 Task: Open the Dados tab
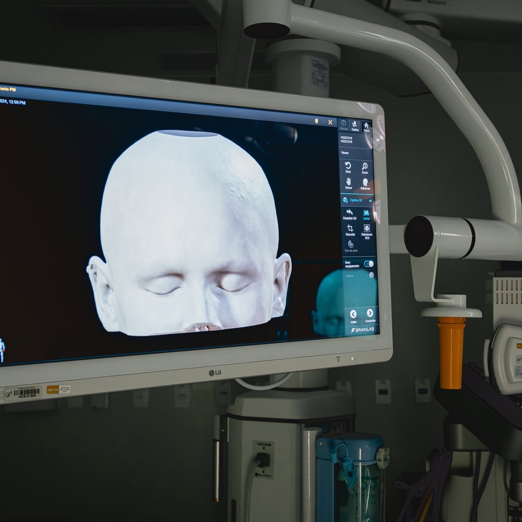coord(355,126)
